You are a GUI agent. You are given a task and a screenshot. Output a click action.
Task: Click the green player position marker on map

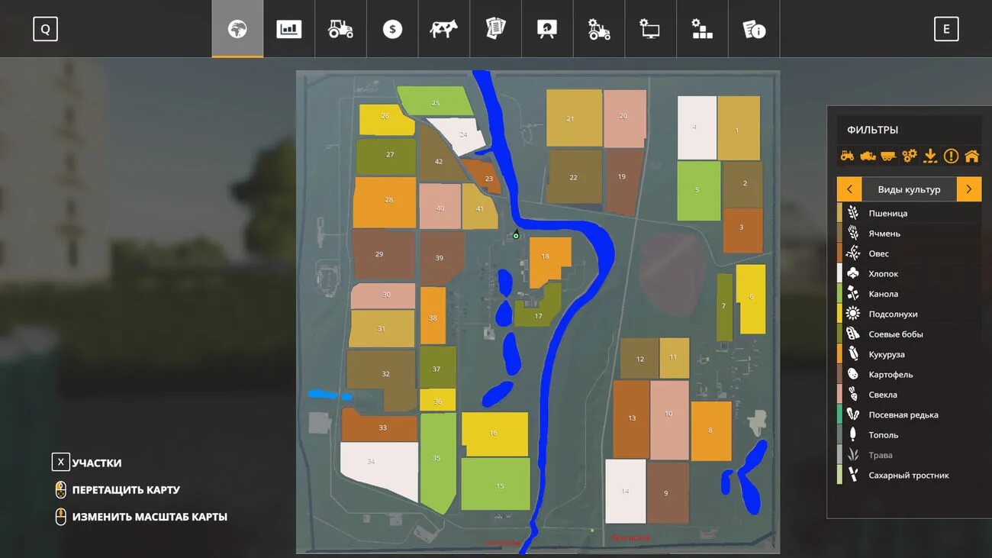516,234
